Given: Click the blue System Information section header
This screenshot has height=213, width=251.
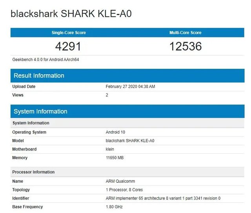Looking at the screenshot, I should tap(40, 111).
